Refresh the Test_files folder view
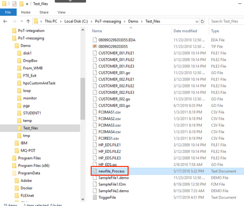 point(202,21)
